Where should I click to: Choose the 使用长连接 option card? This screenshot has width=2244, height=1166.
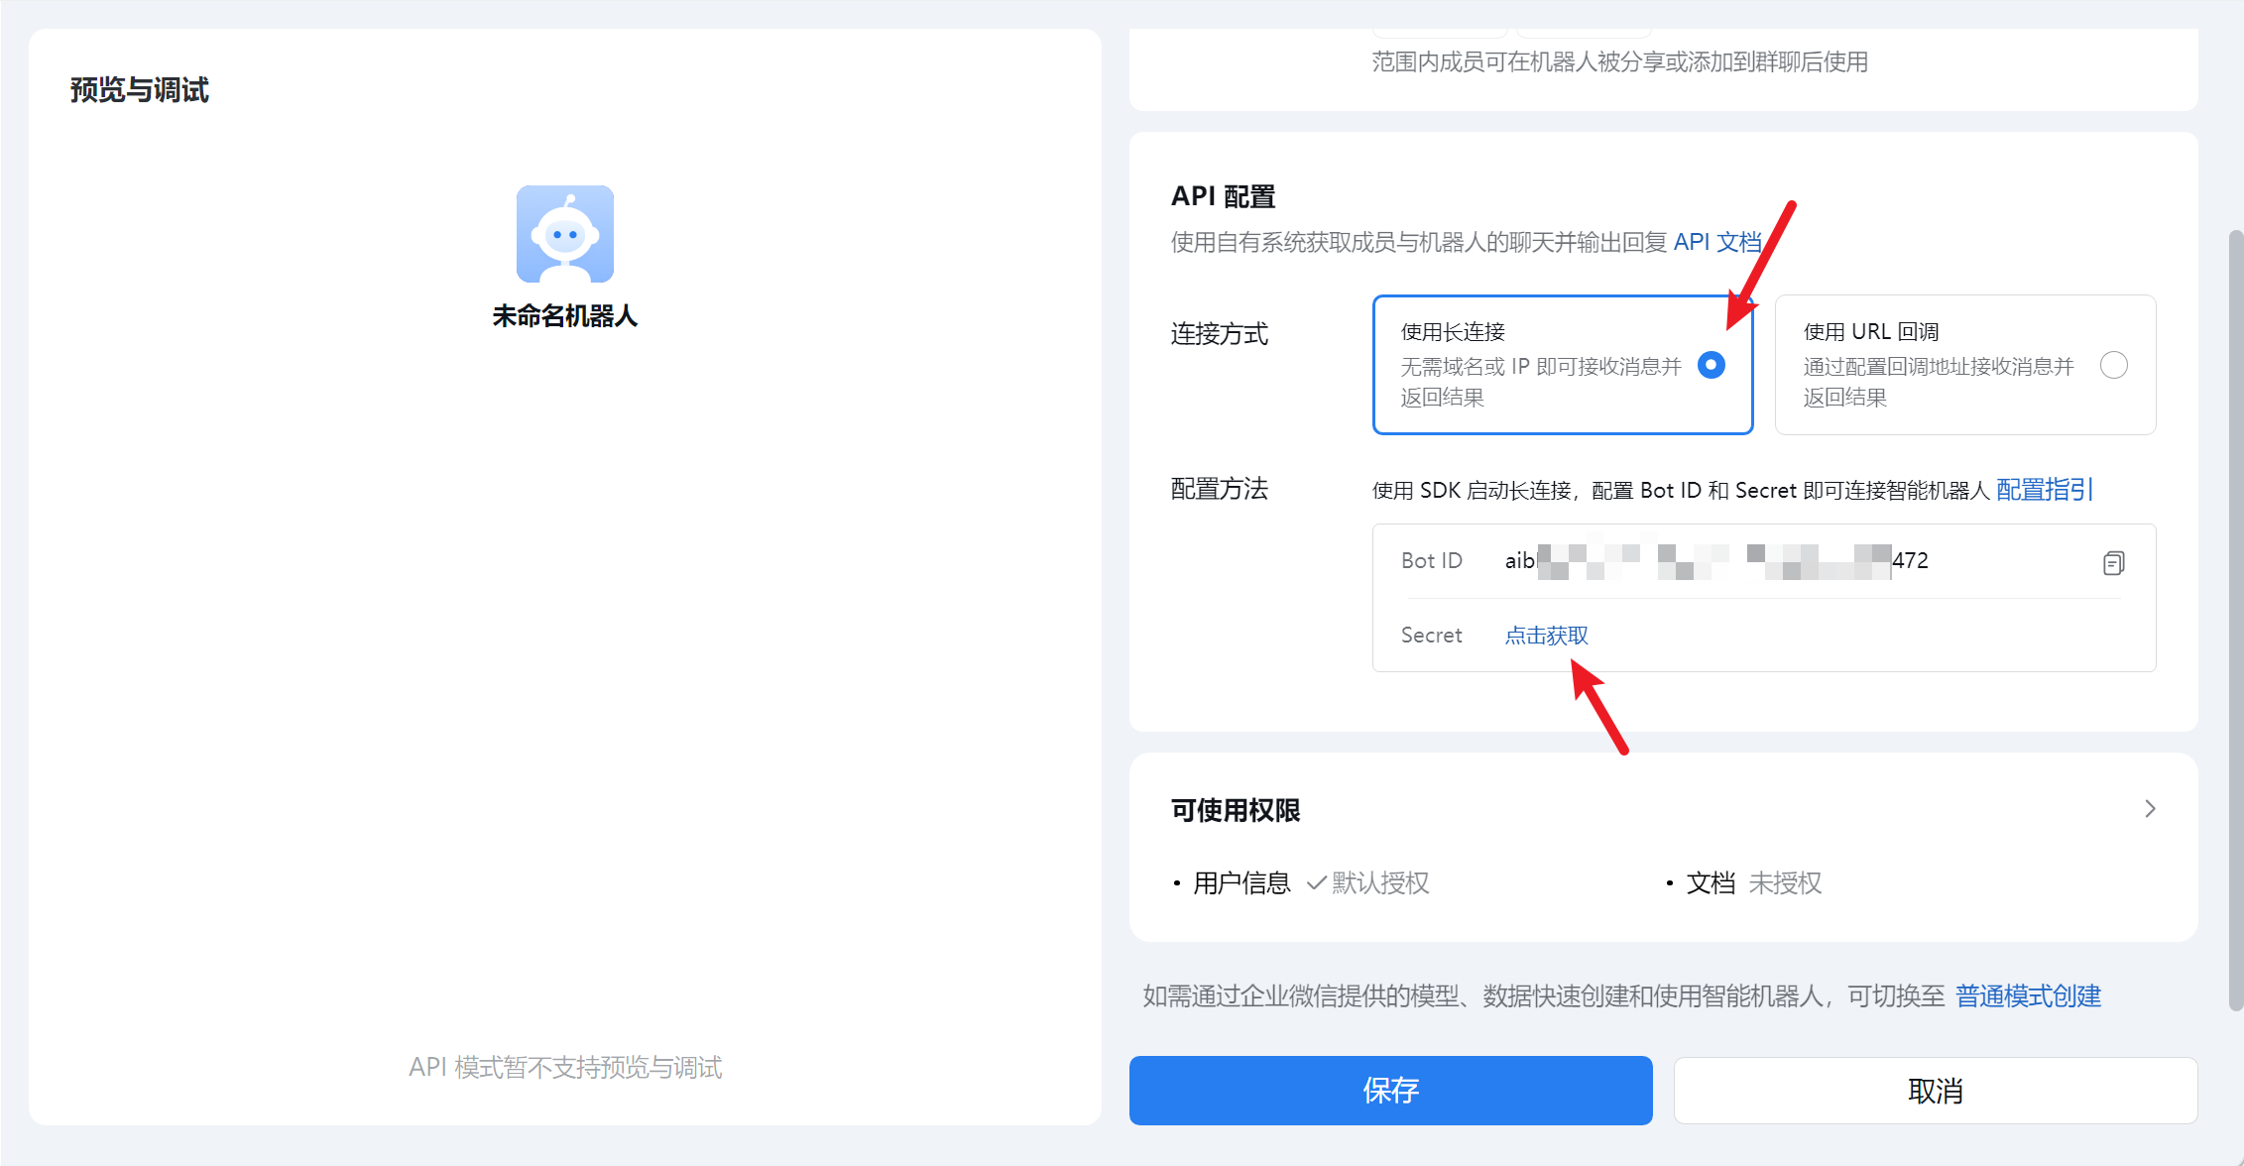click(x=1541, y=365)
